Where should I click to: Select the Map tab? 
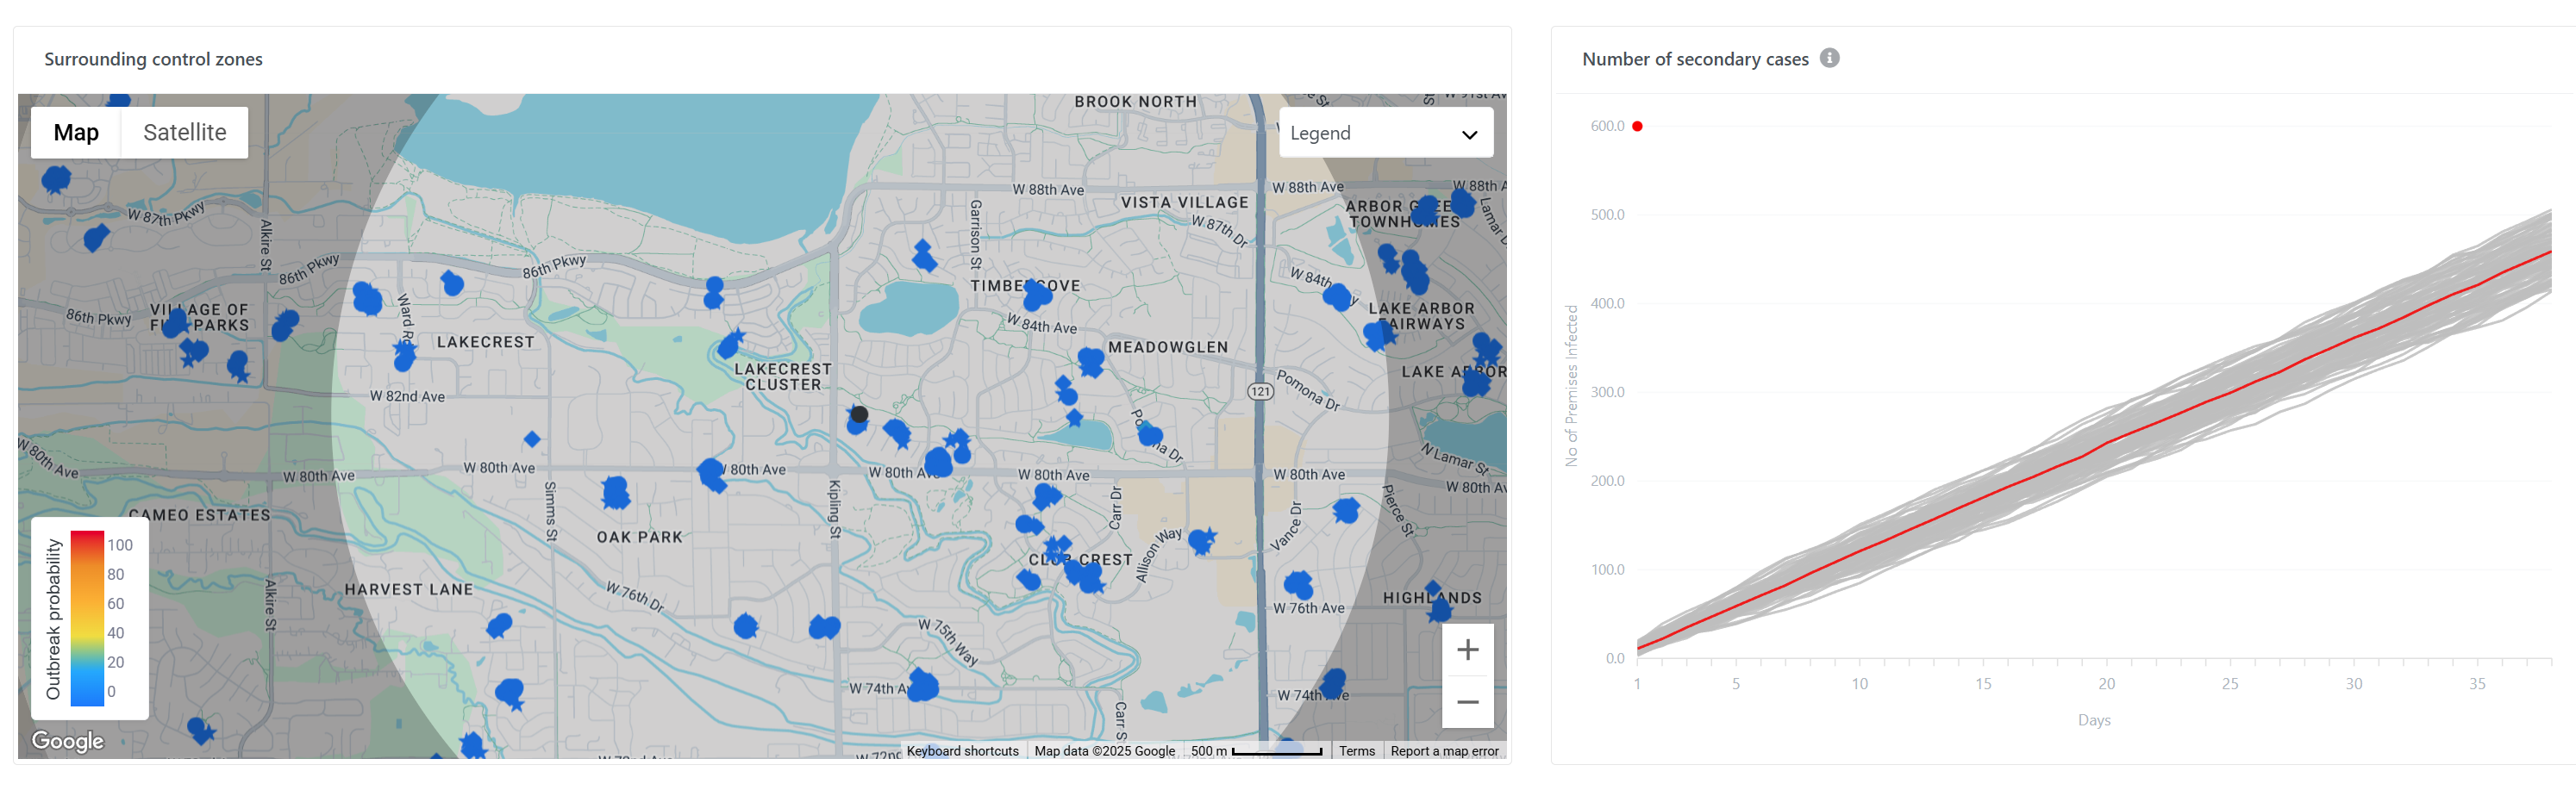pos(75,131)
